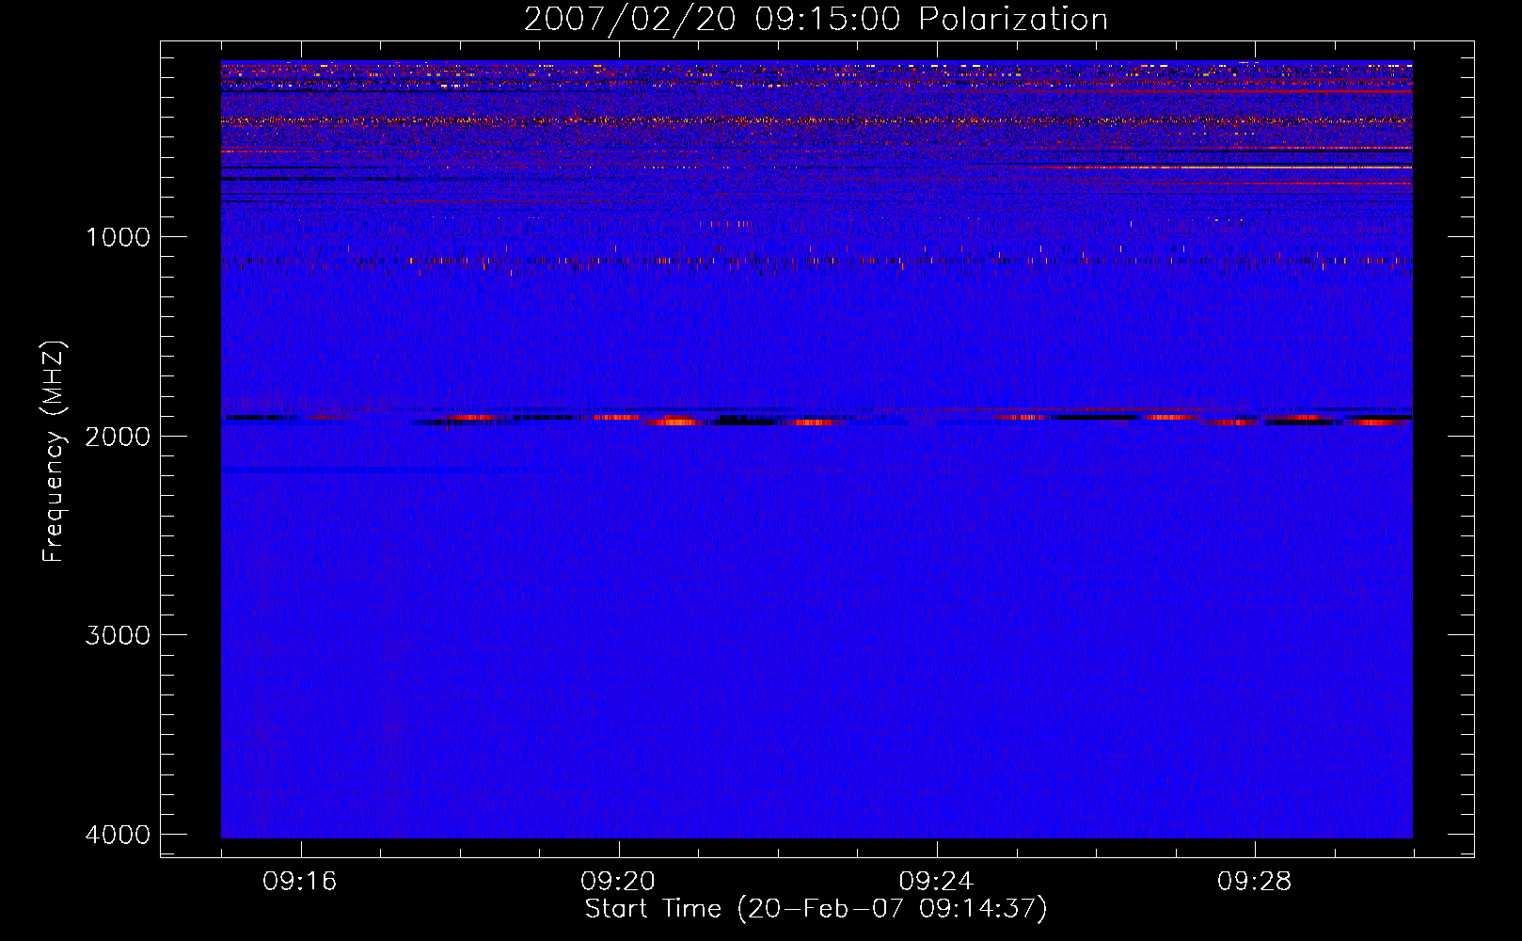1522x941 pixels.
Task: Click the 09:28 time tick label
Action: click(1255, 881)
